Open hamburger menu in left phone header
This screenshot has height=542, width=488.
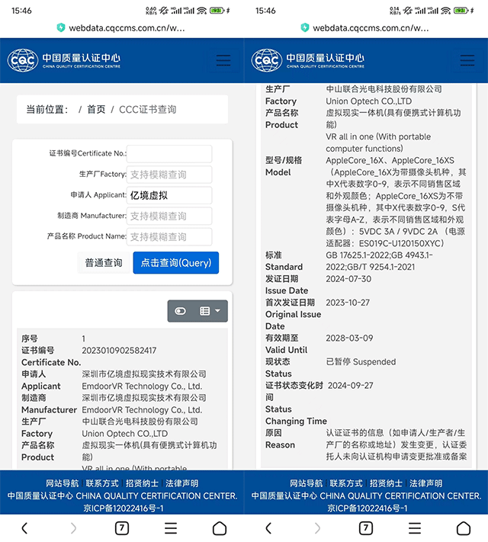(223, 60)
